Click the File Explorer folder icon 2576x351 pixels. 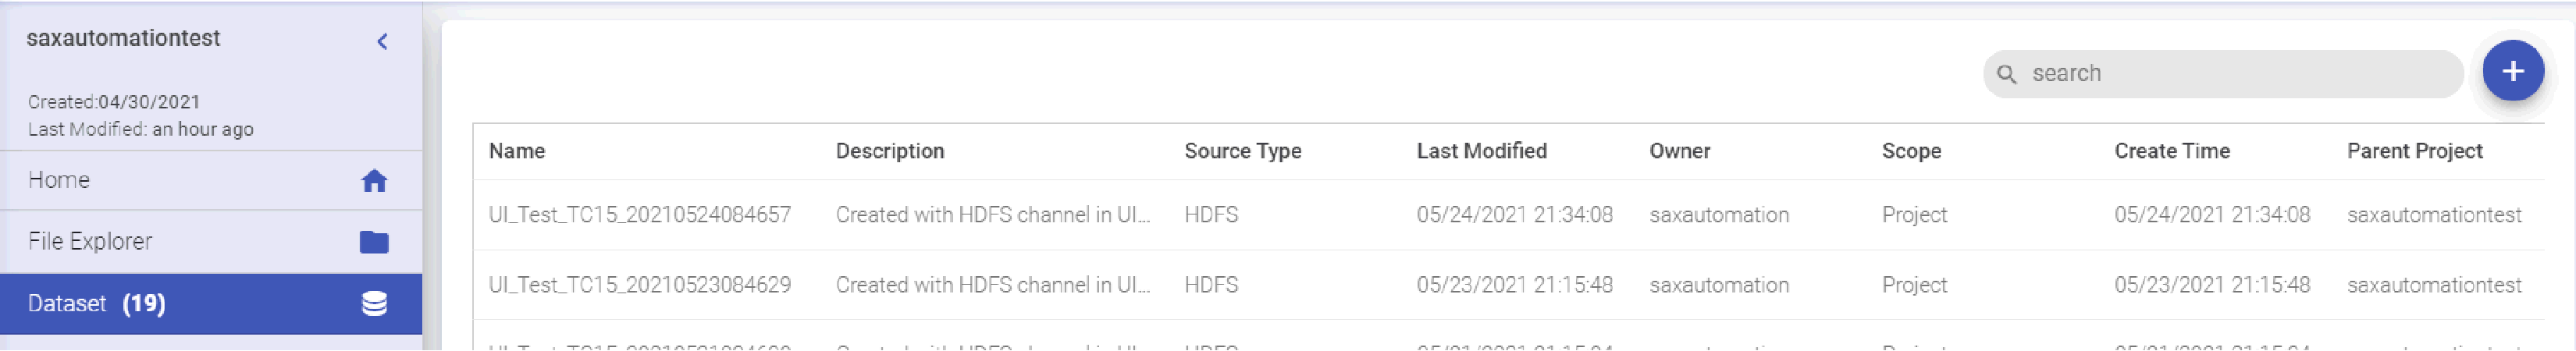pos(374,242)
